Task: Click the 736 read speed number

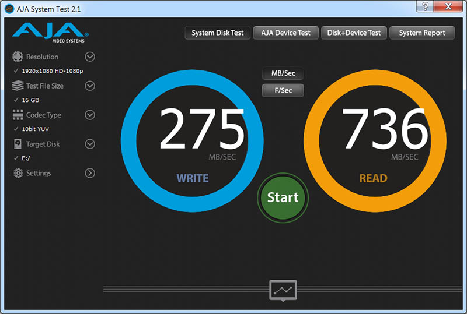Action: 385,129
